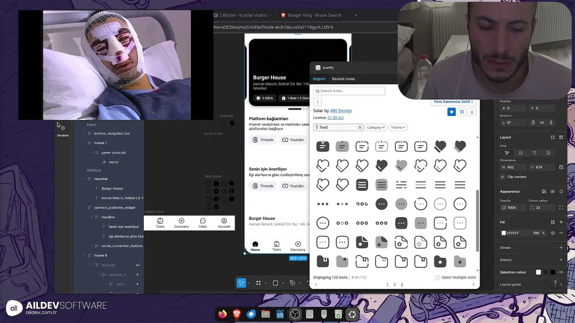Show the hidden featured layer
This screenshot has width=575, height=323.
tap(137, 265)
